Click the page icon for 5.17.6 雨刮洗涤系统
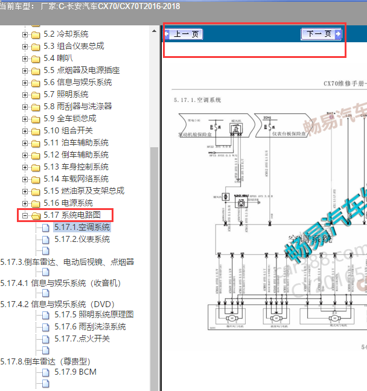Viewport: 367px width, 391px height. pyautogui.click(x=46, y=327)
